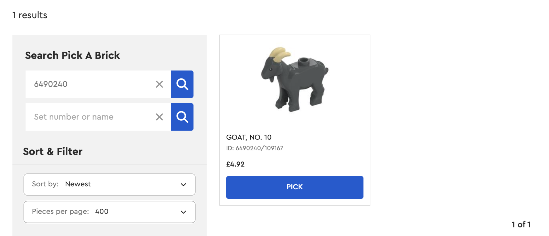This screenshot has width=549, height=236.
Task: Clear the 6490240 search query with the X
Action: point(159,84)
